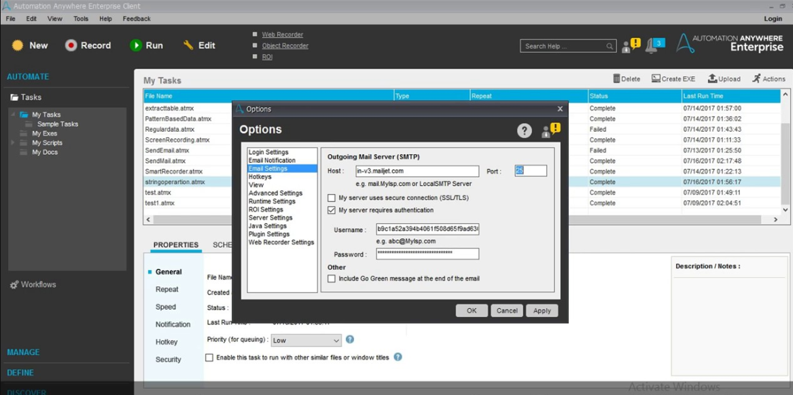Click the Host field containing in-v3.mailjet.com

point(417,171)
